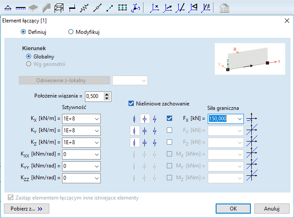
Task: Click the OK button
Action: click(234, 208)
